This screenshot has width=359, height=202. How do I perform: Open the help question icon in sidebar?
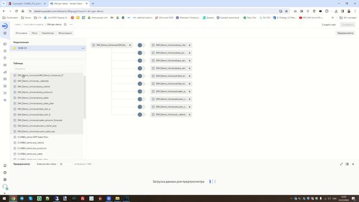click(x=5, y=173)
